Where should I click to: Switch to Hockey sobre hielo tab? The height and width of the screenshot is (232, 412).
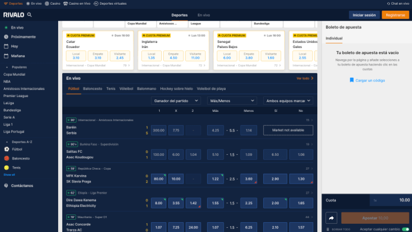point(176,89)
